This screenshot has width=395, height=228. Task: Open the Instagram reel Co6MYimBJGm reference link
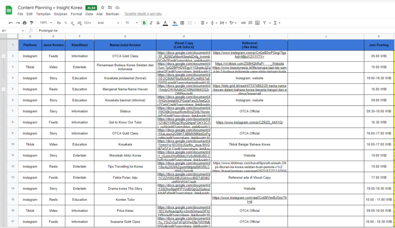[x=250, y=200]
